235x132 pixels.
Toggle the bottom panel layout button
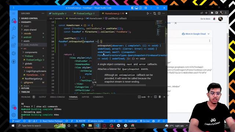(136, 8)
